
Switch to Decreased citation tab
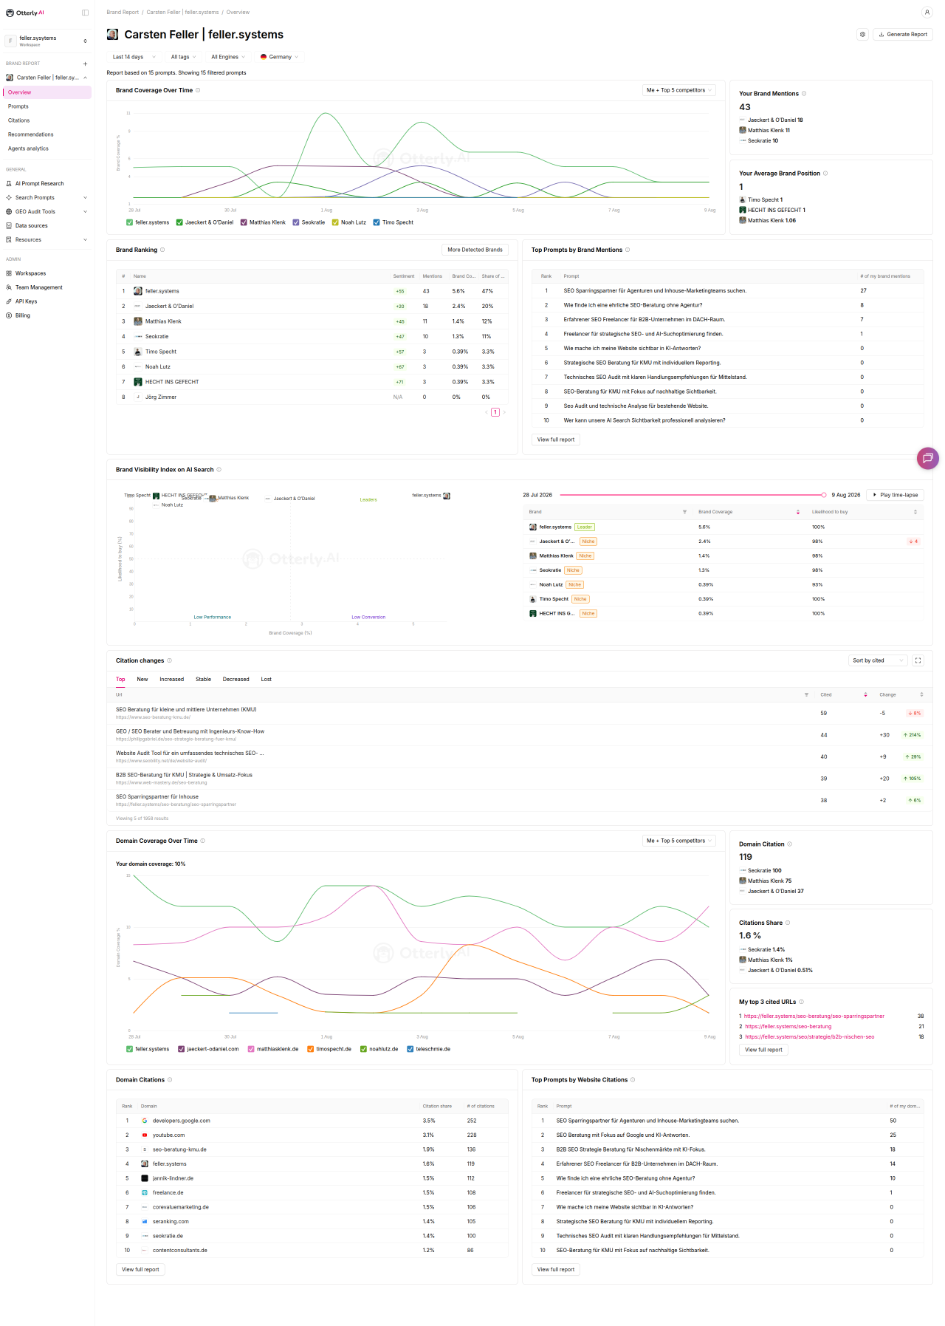point(236,679)
